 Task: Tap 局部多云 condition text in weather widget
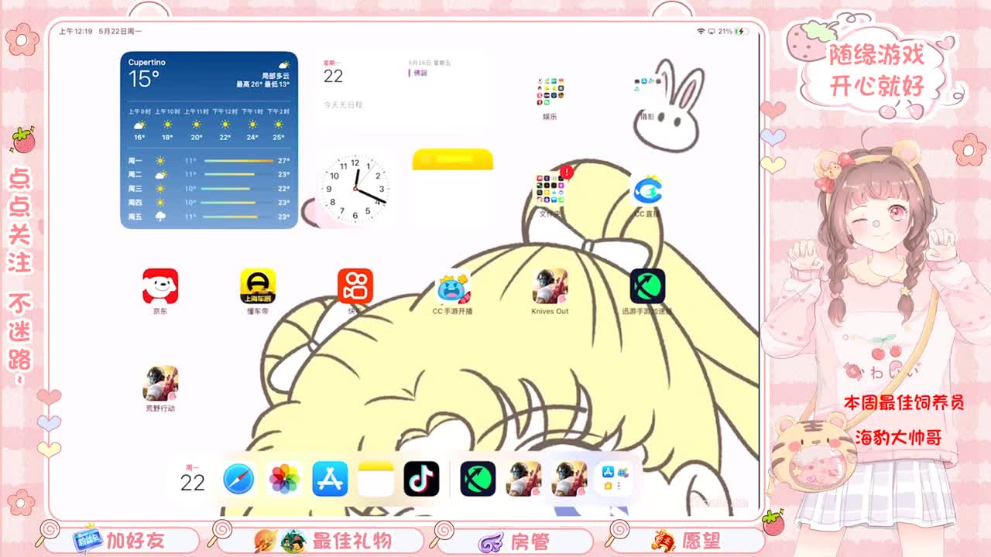point(276,76)
